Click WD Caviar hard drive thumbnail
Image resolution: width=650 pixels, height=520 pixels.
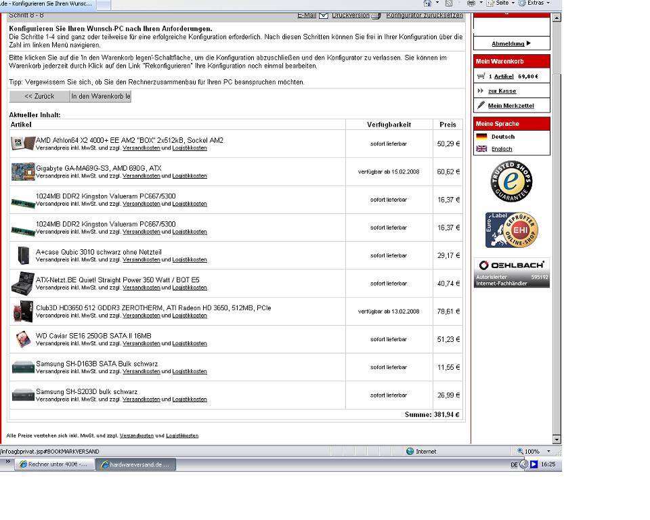tap(23, 339)
